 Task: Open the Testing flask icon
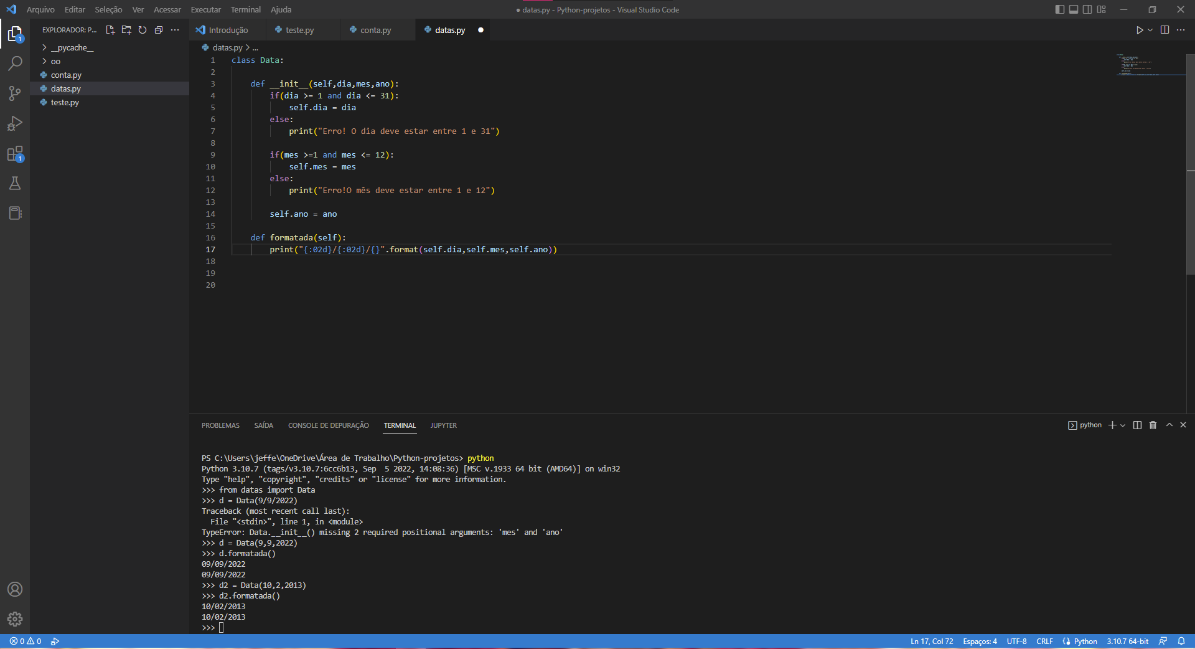(x=15, y=183)
